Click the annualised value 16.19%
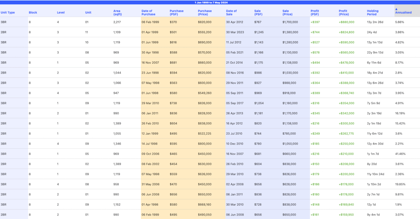The image size is (420, 219). tap(400, 113)
